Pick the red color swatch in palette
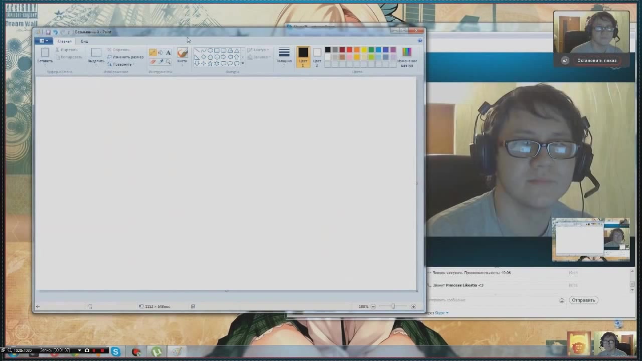 [349, 50]
